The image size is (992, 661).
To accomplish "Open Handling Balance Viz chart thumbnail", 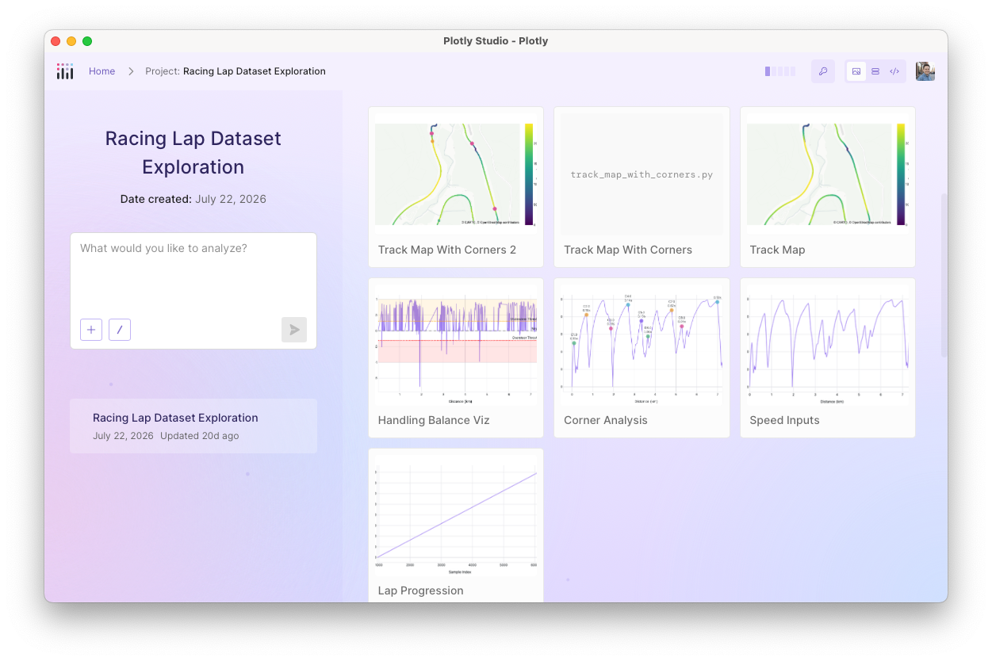I will point(456,345).
